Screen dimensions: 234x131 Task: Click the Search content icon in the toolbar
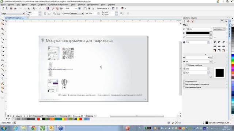[48, 8]
